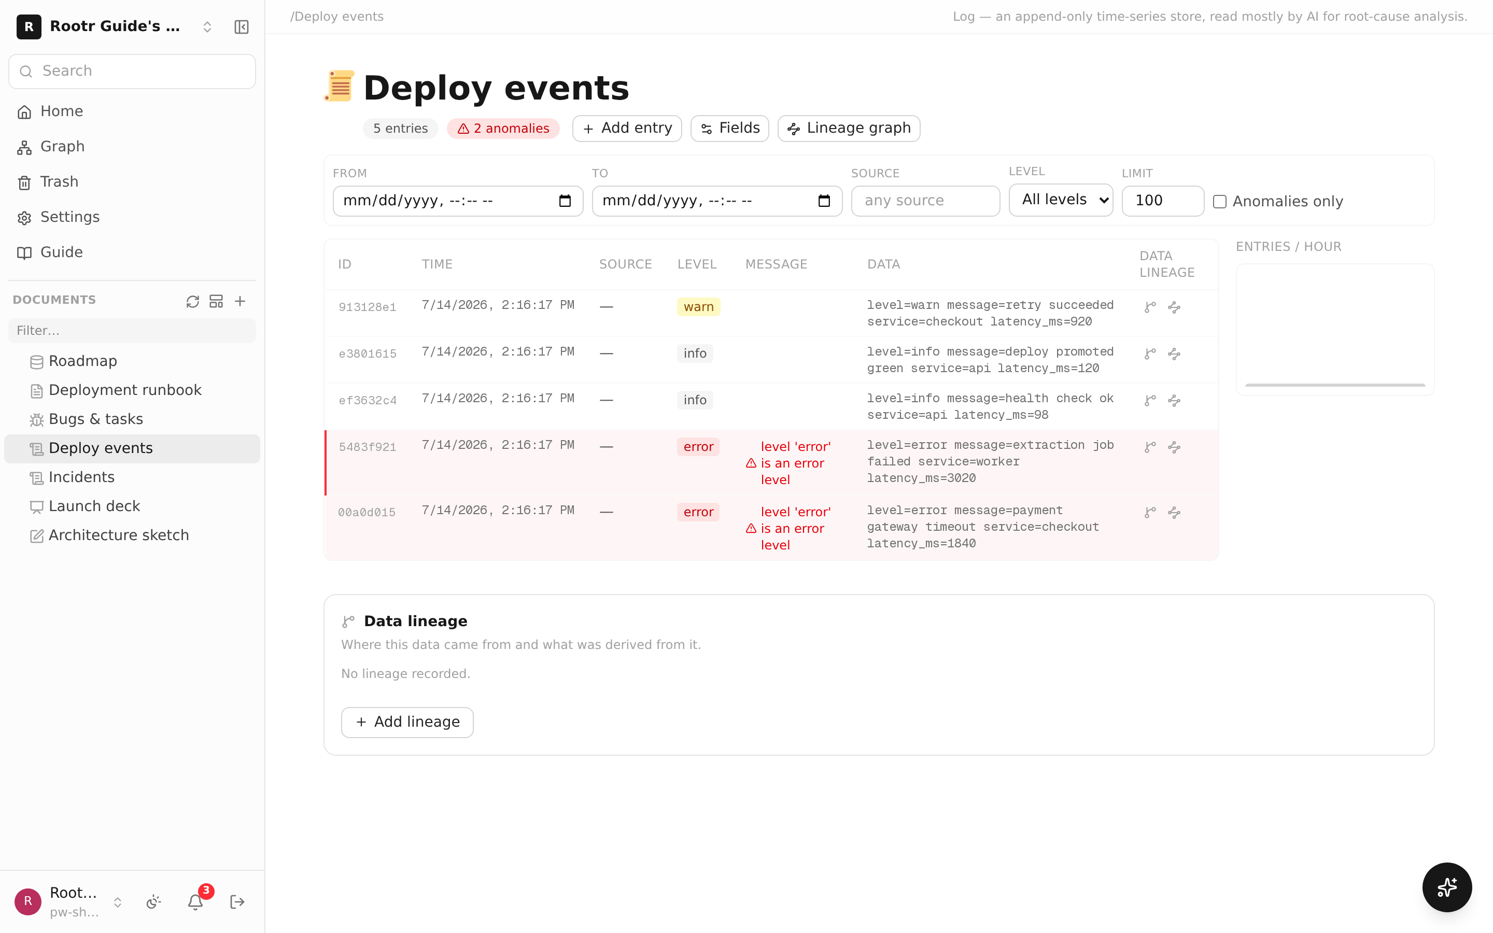Open notifications bell with badge
The width and height of the screenshot is (1493, 933).
pyautogui.click(x=195, y=902)
